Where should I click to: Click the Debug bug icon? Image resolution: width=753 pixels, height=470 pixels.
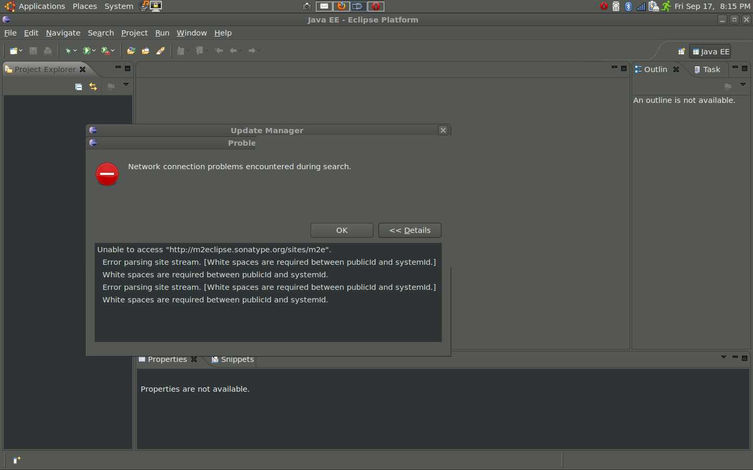[68, 51]
